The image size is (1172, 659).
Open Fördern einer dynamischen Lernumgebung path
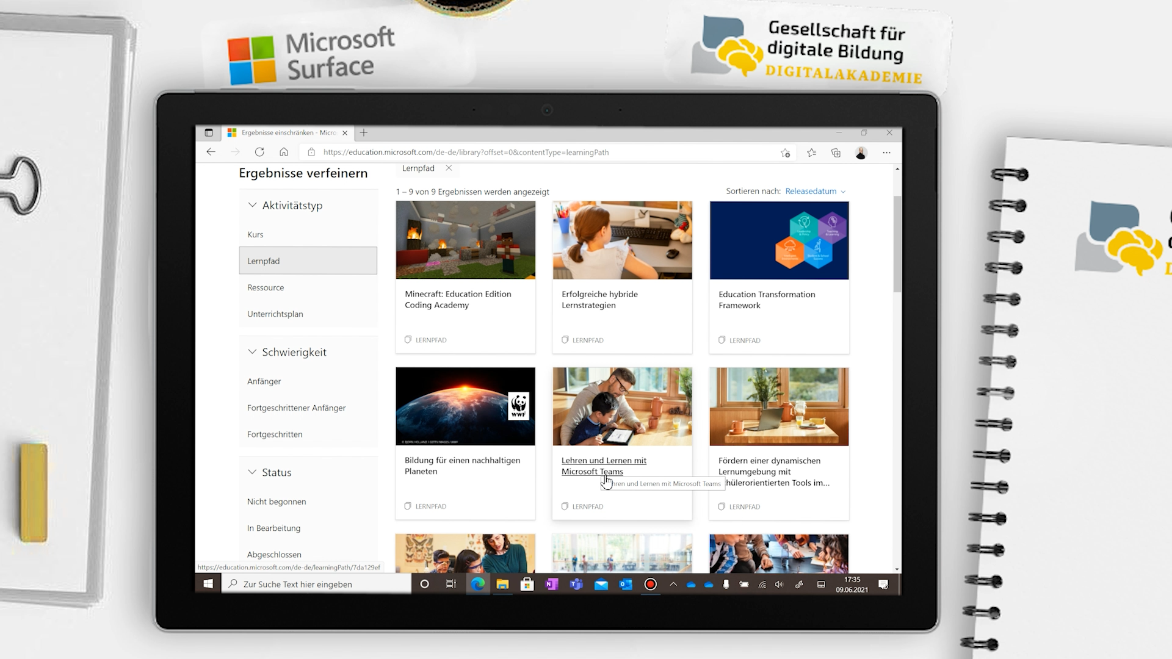[774, 472]
